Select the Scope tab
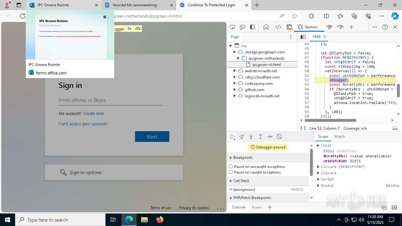 click(x=323, y=137)
